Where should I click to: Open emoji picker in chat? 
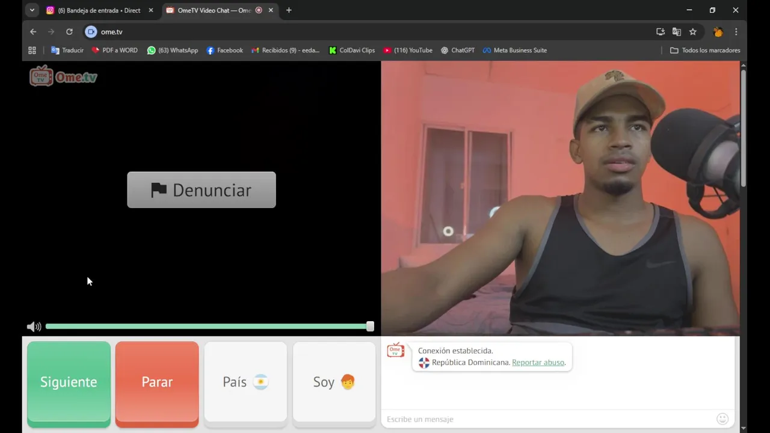click(x=722, y=419)
